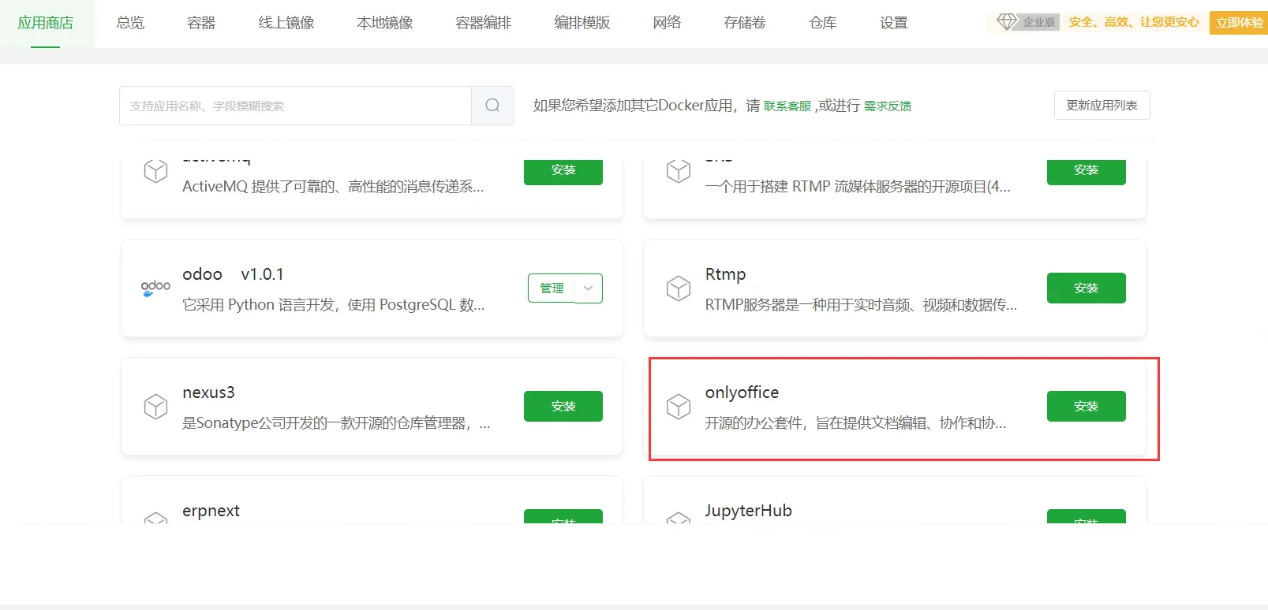
Task: Select the 本地镜像 tab
Action: click(x=385, y=23)
